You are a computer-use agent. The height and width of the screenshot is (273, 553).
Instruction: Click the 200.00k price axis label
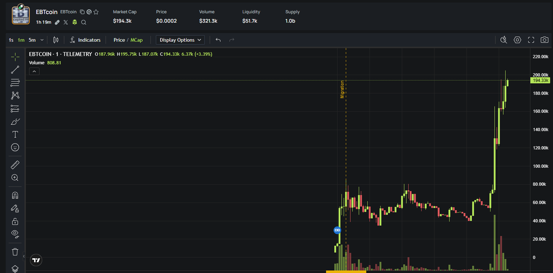pos(541,75)
